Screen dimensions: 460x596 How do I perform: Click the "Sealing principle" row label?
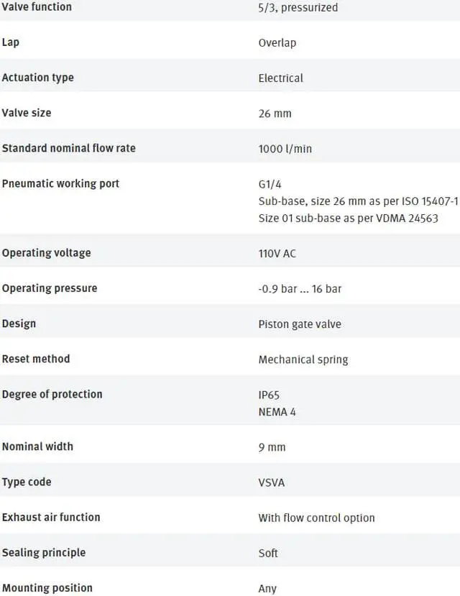pos(43,552)
